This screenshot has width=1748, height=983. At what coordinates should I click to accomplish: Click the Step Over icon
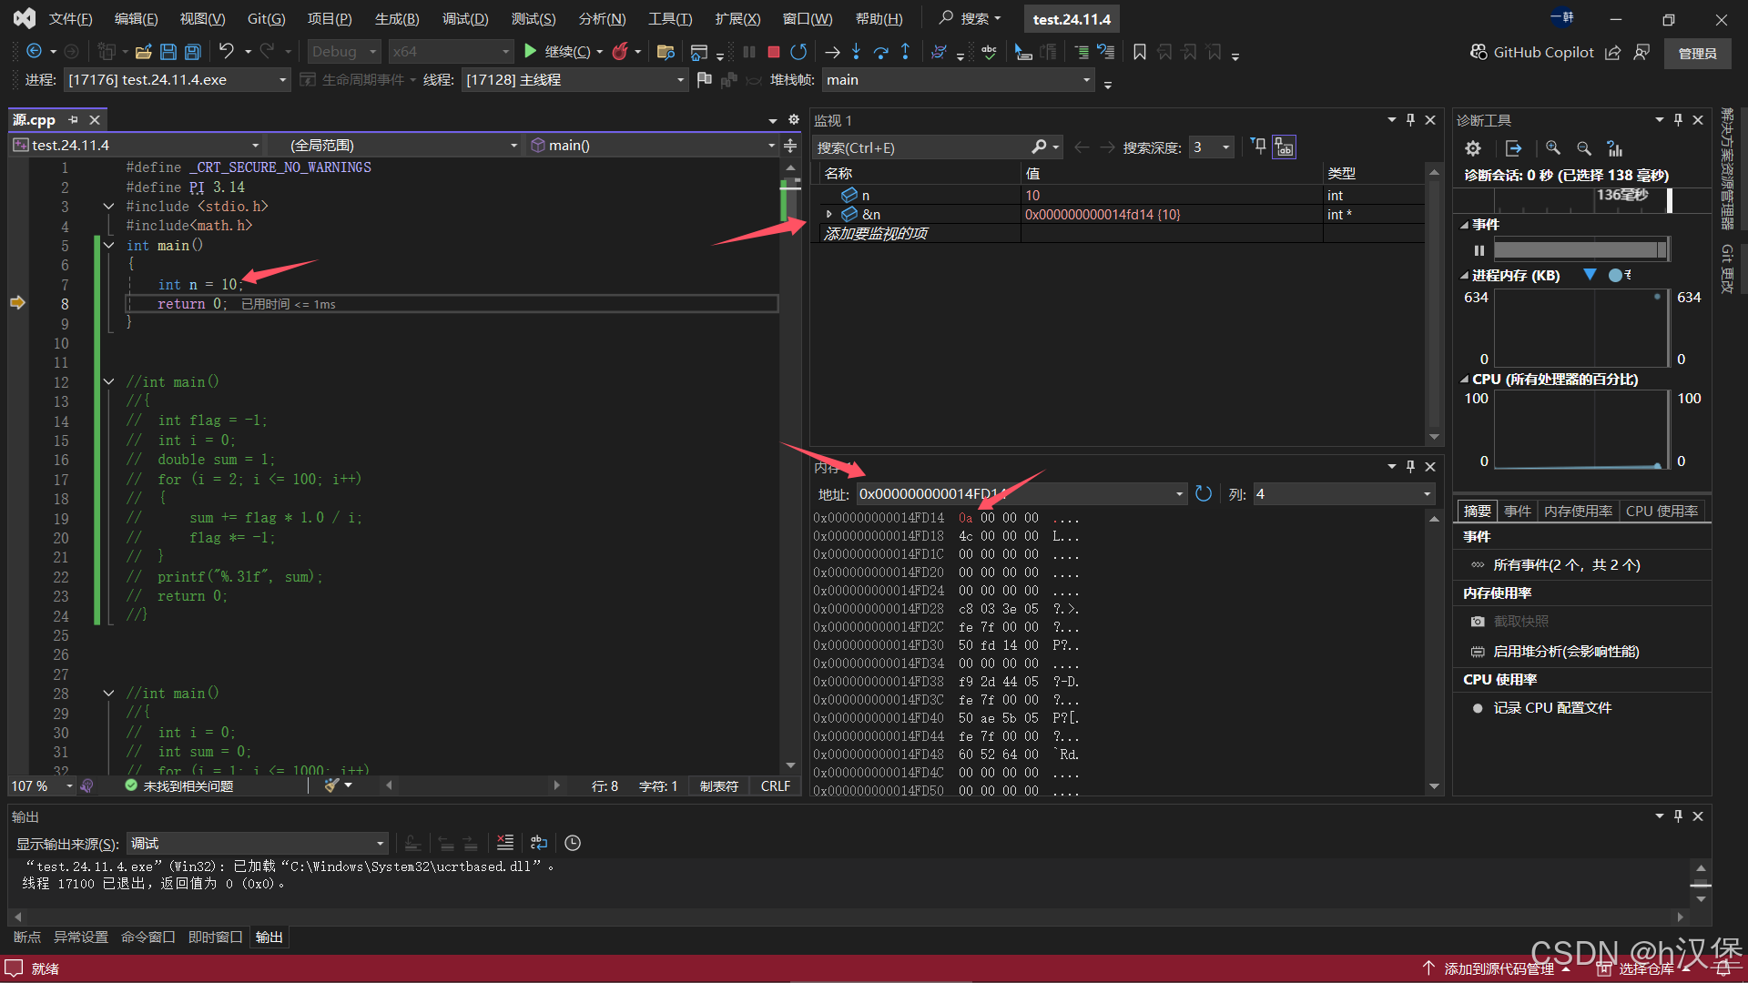880,52
